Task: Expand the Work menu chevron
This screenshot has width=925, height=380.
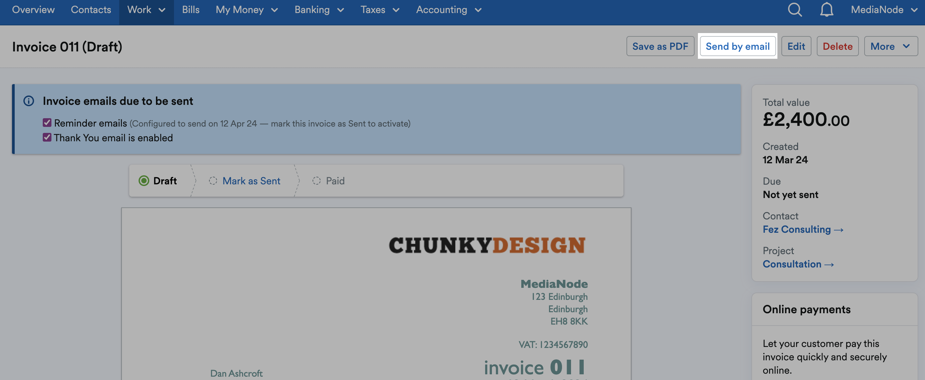Action: point(162,10)
